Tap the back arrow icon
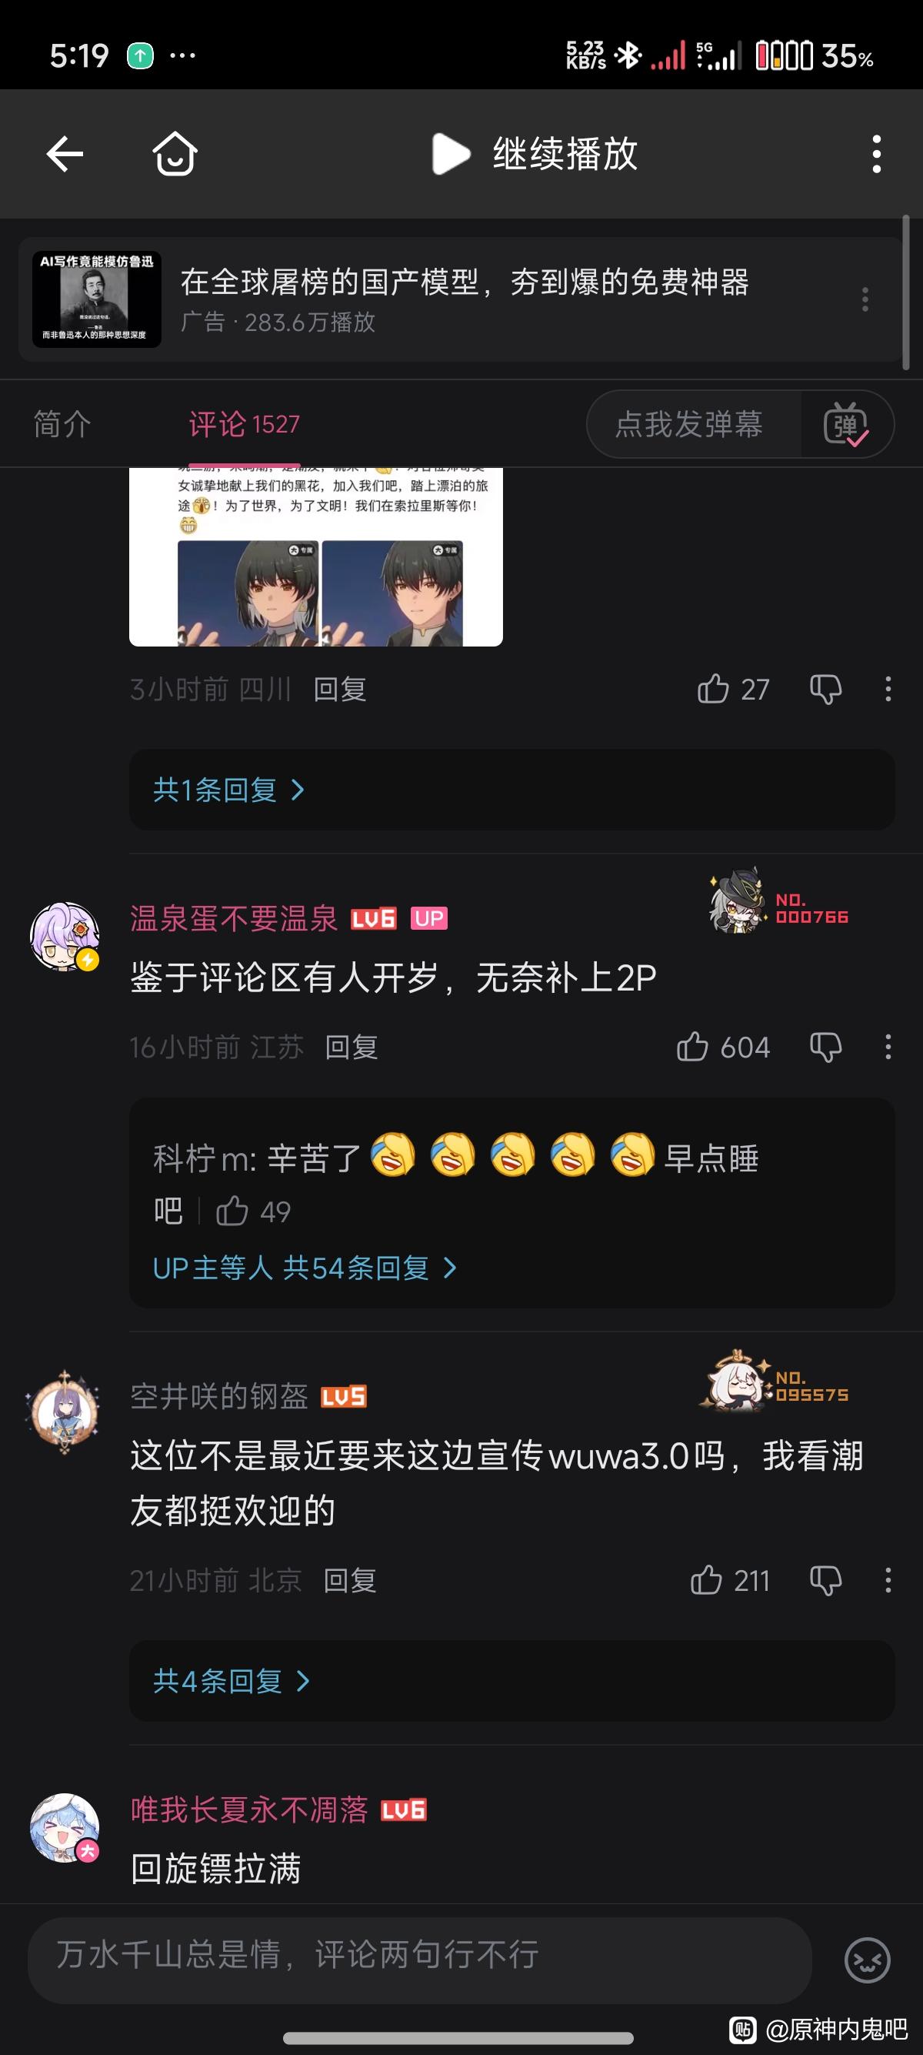The image size is (923, 2055). [65, 153]
